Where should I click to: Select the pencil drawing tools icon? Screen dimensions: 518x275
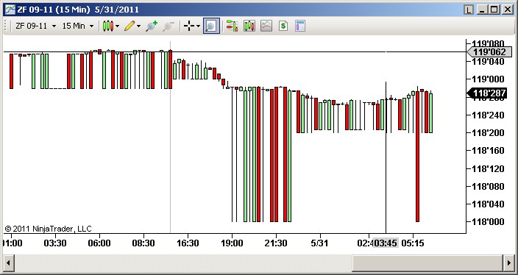129,26
